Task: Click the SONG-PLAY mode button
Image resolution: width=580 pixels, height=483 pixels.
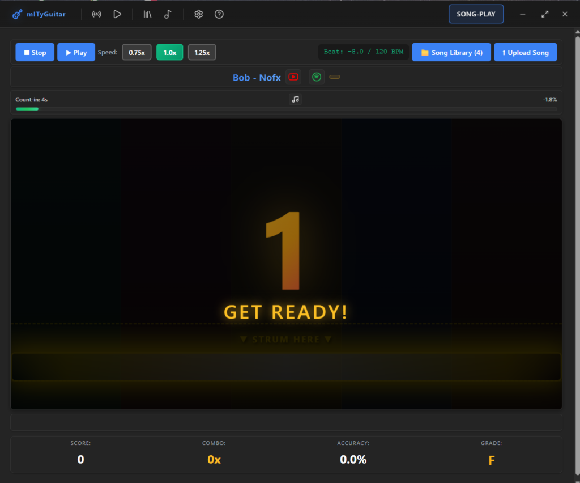Action: point(476,14)
